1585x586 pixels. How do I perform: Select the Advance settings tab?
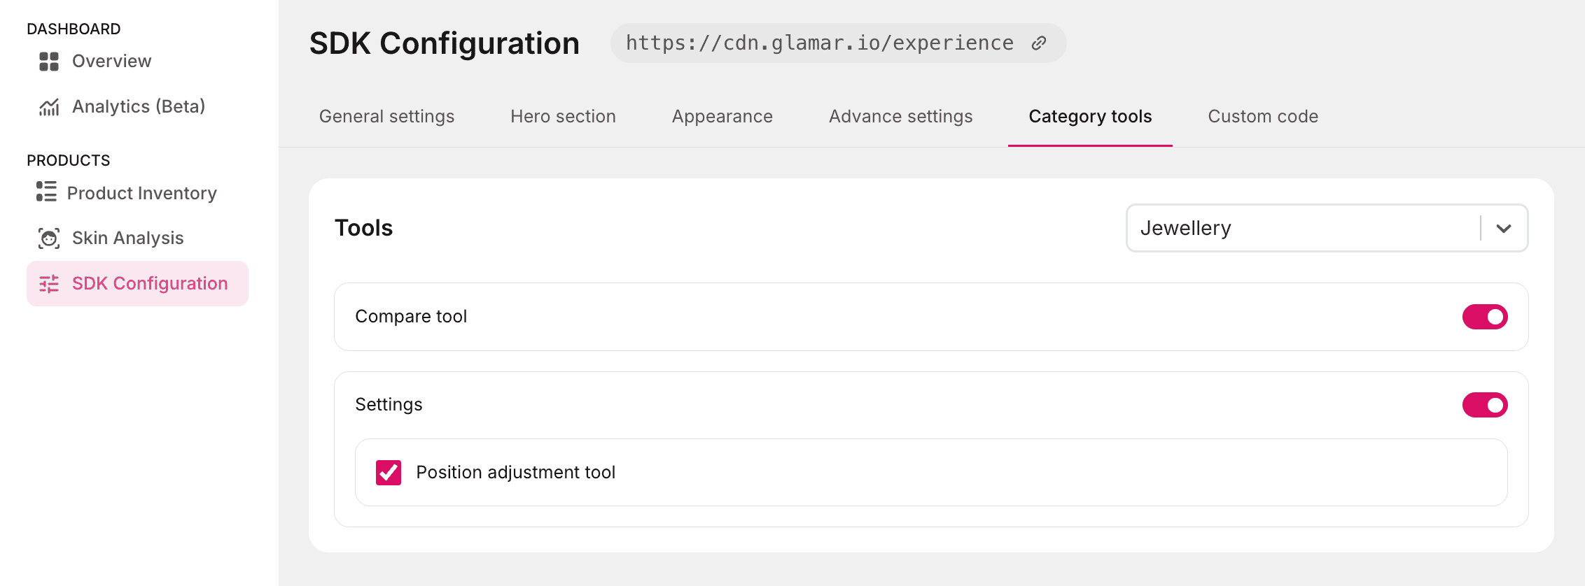900,117
